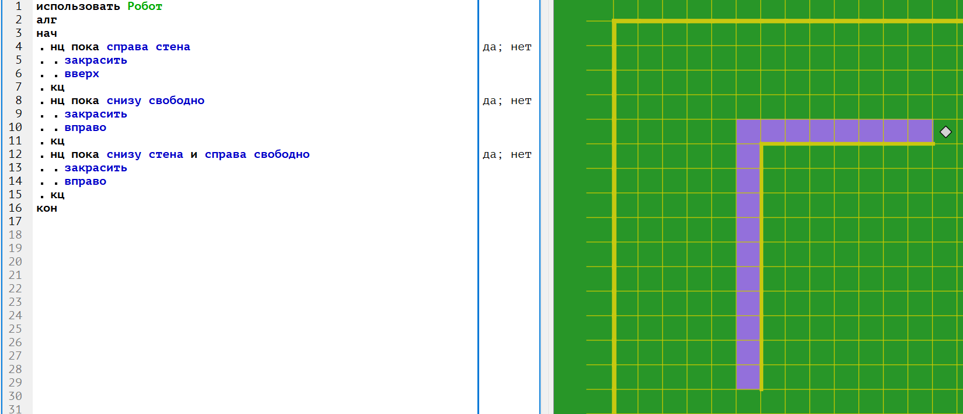Viewport: 963px width, 414px height.
Task: Click 'вправо' command on line 10
Action: (85, 127)
